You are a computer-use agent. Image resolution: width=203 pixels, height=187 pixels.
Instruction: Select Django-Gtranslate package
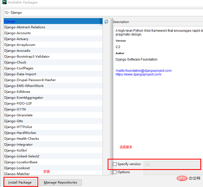pos(53,115)
